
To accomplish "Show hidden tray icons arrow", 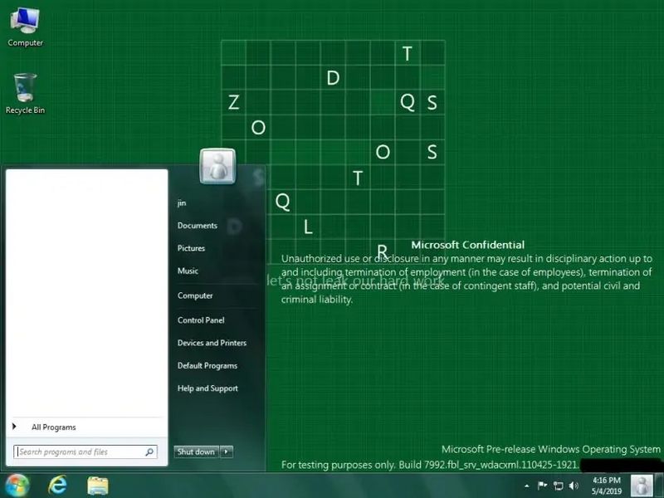I will [527, 486].
